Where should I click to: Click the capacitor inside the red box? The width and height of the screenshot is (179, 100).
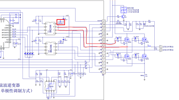[60, 22]
